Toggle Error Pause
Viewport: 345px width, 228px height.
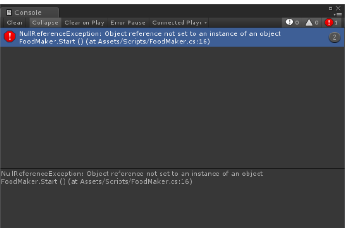[x=128, y=22]
